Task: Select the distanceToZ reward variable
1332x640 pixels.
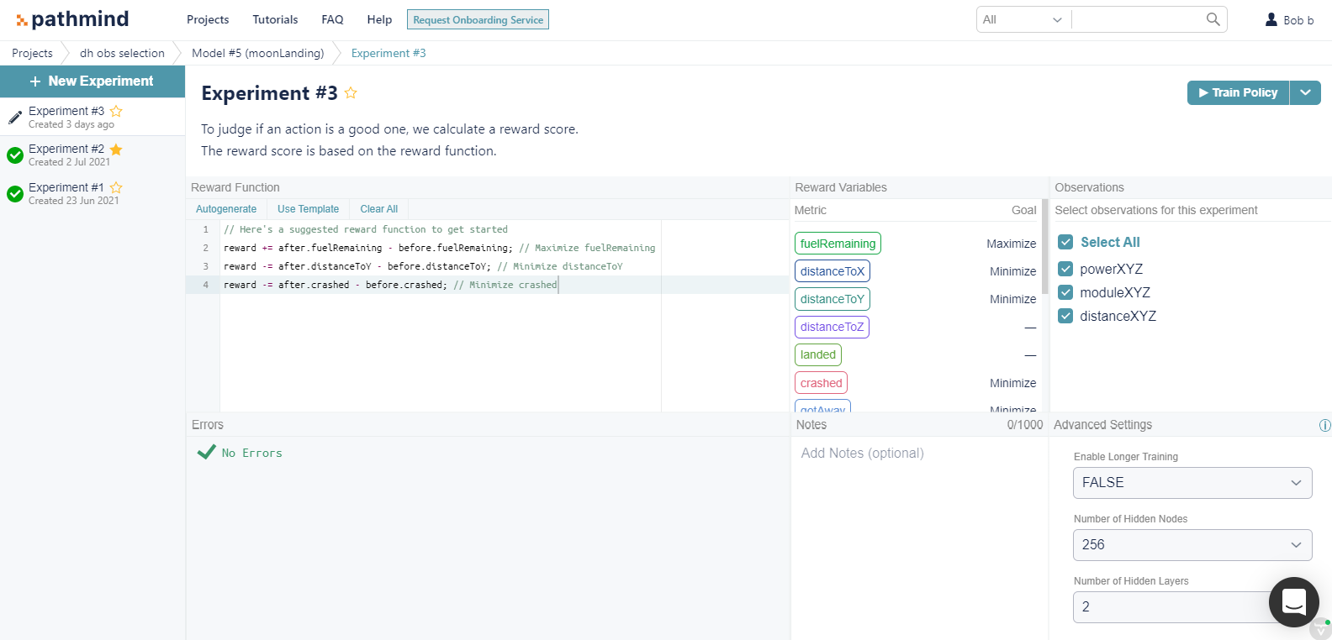Action: coord(832,327)
